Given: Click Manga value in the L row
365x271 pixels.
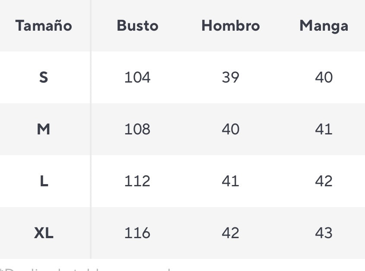Looking at the screenshot, I should (x=324, y=181).
